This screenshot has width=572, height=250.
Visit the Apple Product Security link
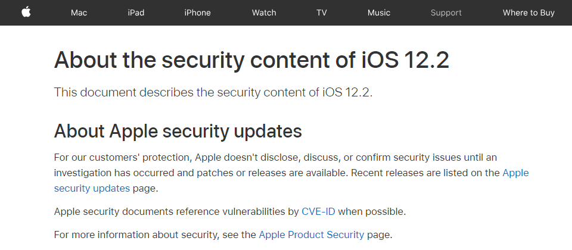[x=311, y=235]
